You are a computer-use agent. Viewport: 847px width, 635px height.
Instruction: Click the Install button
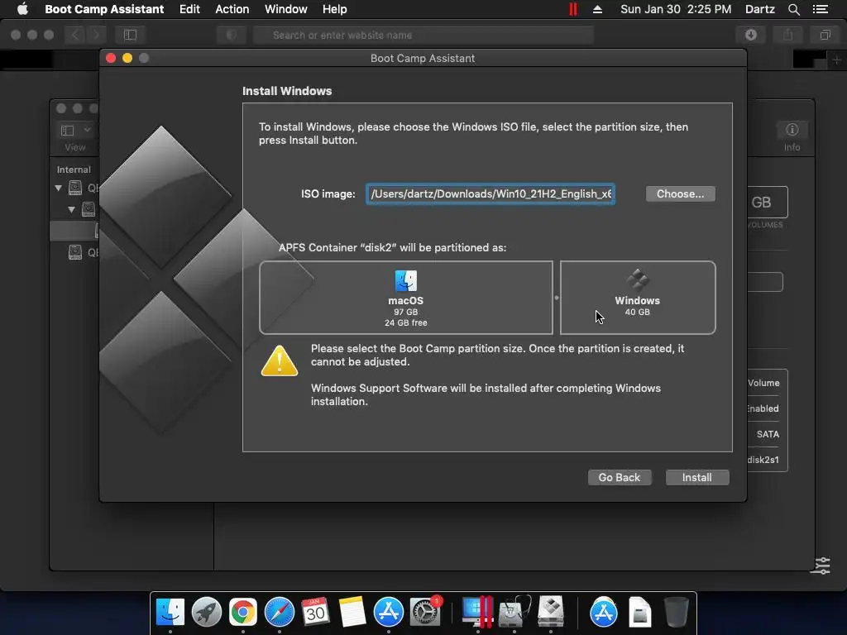pos(696,477)
